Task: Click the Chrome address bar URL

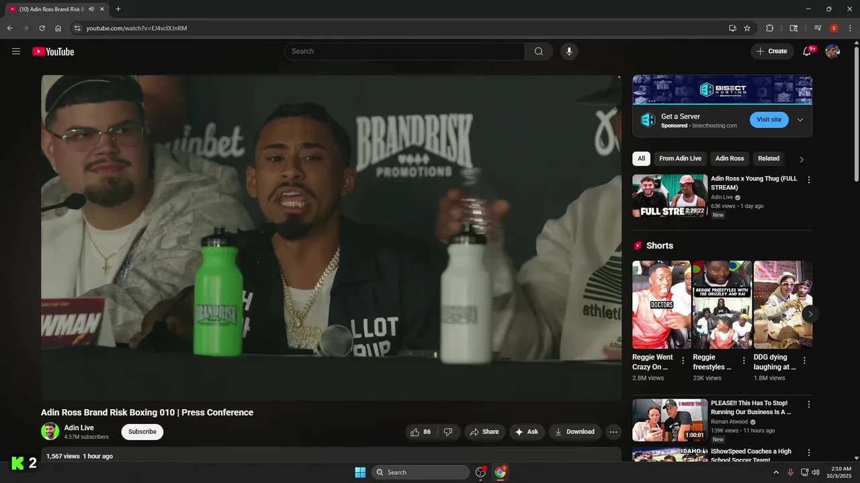Action: [136, 28]
